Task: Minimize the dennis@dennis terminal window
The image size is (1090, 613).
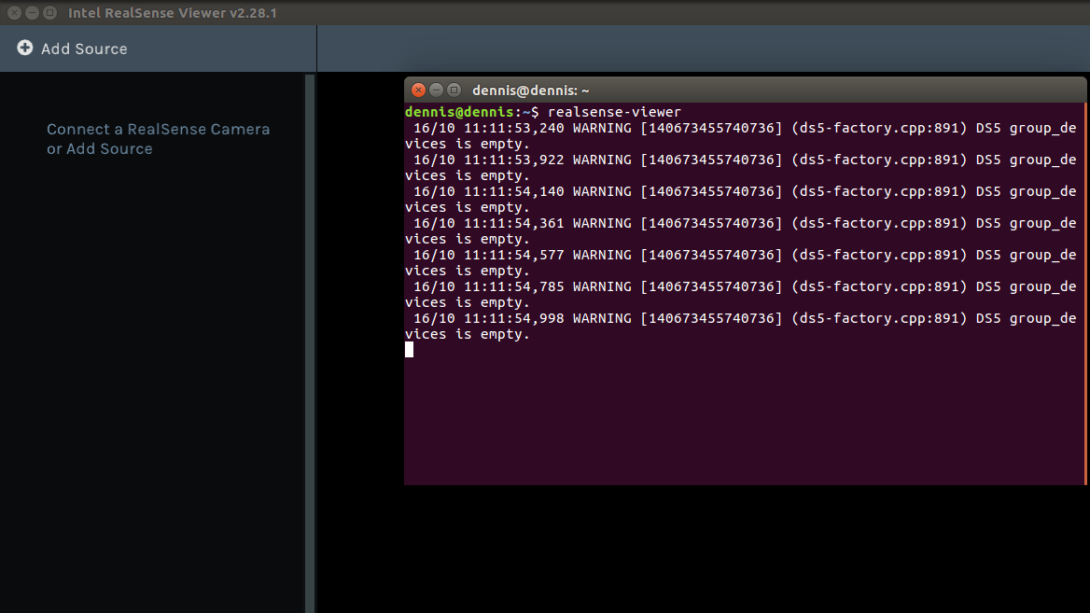Action: click(436, 91)
